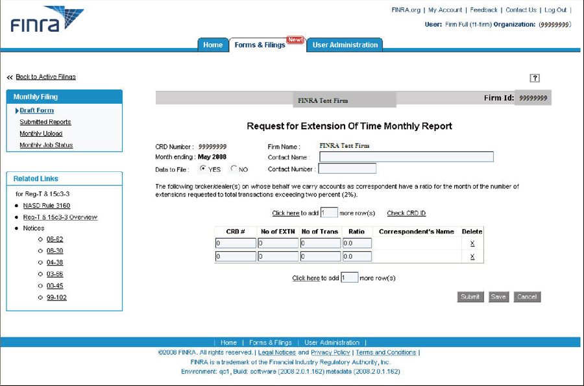The height and width of the screenshot is (386, 584).
Task: Open the Home tab
Action: (213, 45)
